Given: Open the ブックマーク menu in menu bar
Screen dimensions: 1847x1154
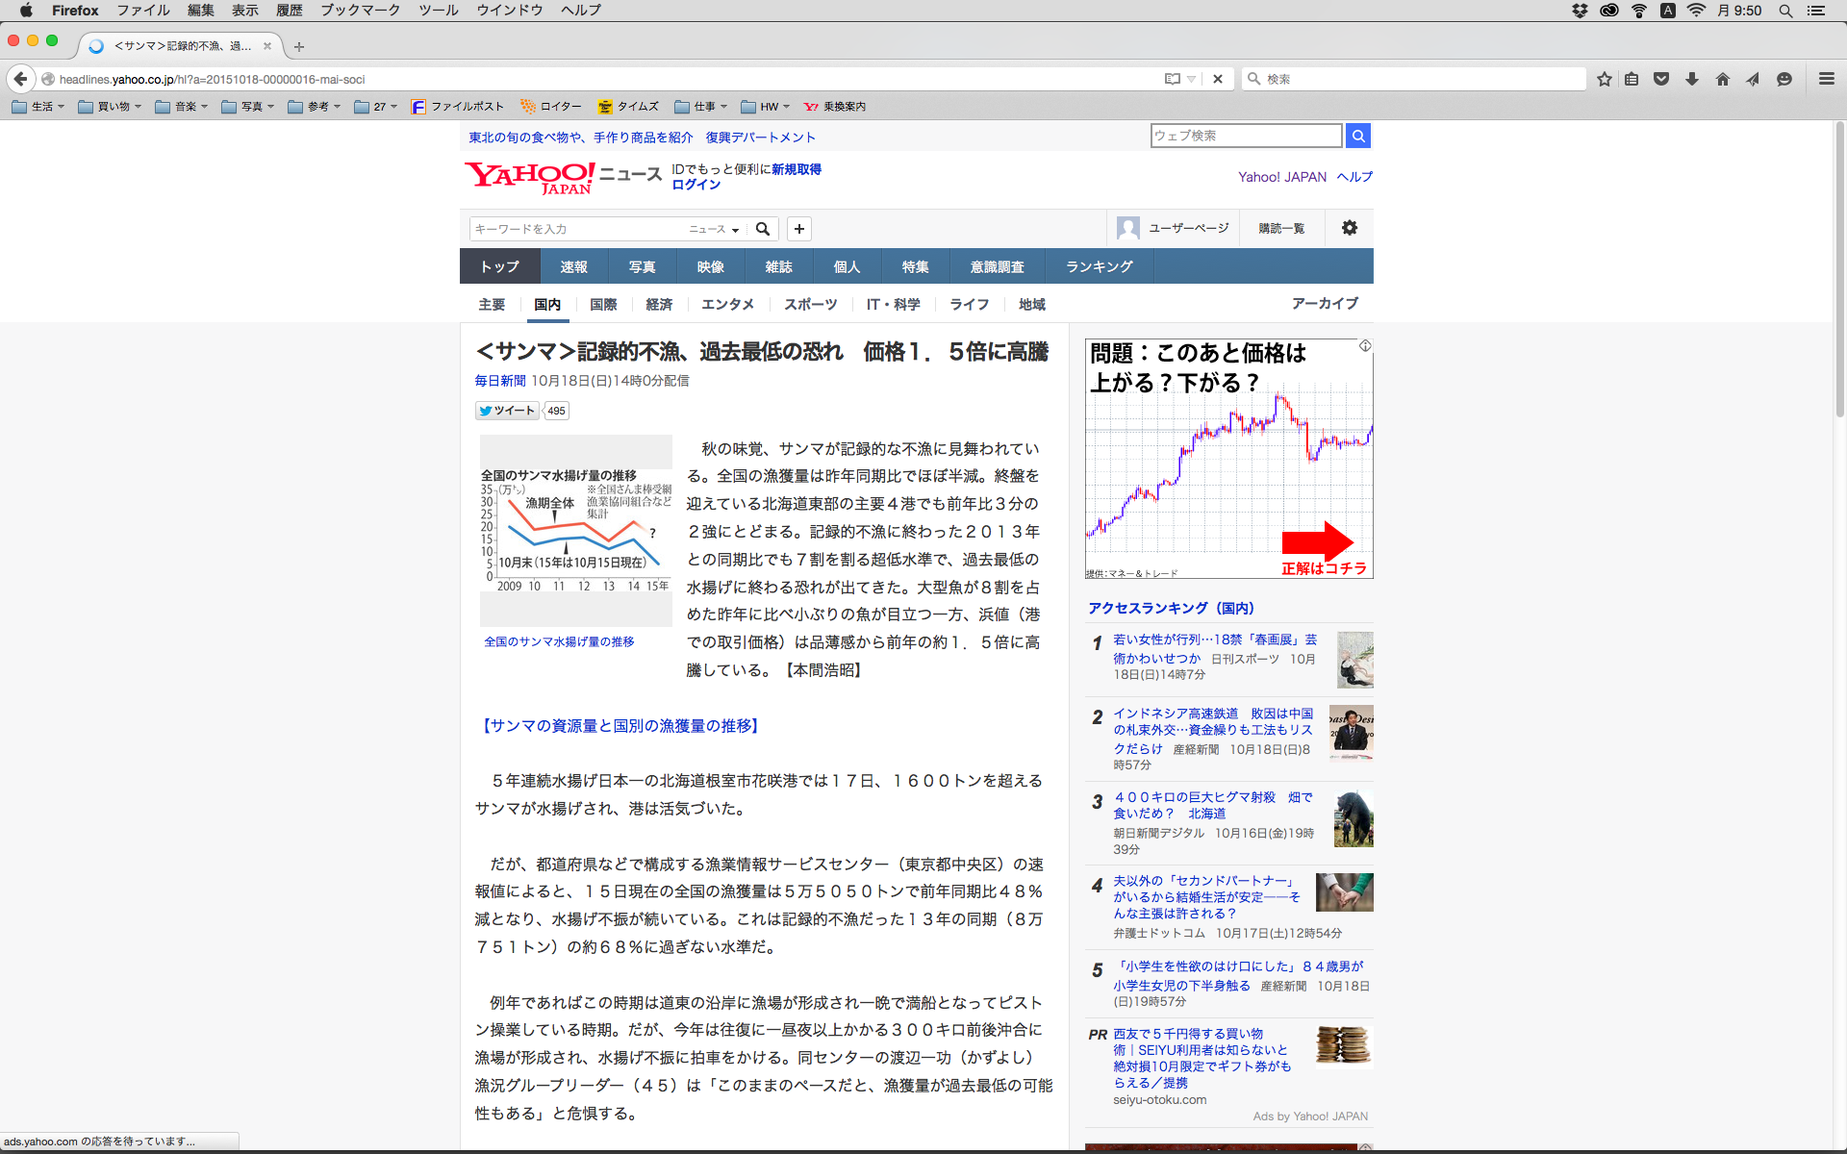Looking at the screenshot, I should tap(360, 11).
